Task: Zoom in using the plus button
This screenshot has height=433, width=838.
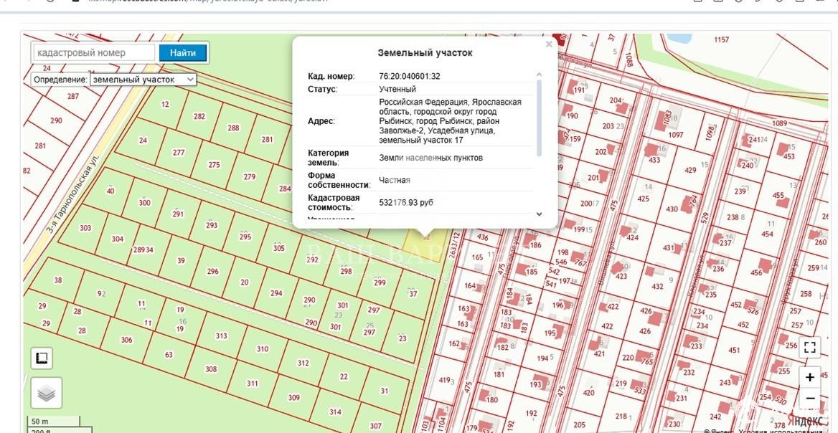Action: coord(810,377)
